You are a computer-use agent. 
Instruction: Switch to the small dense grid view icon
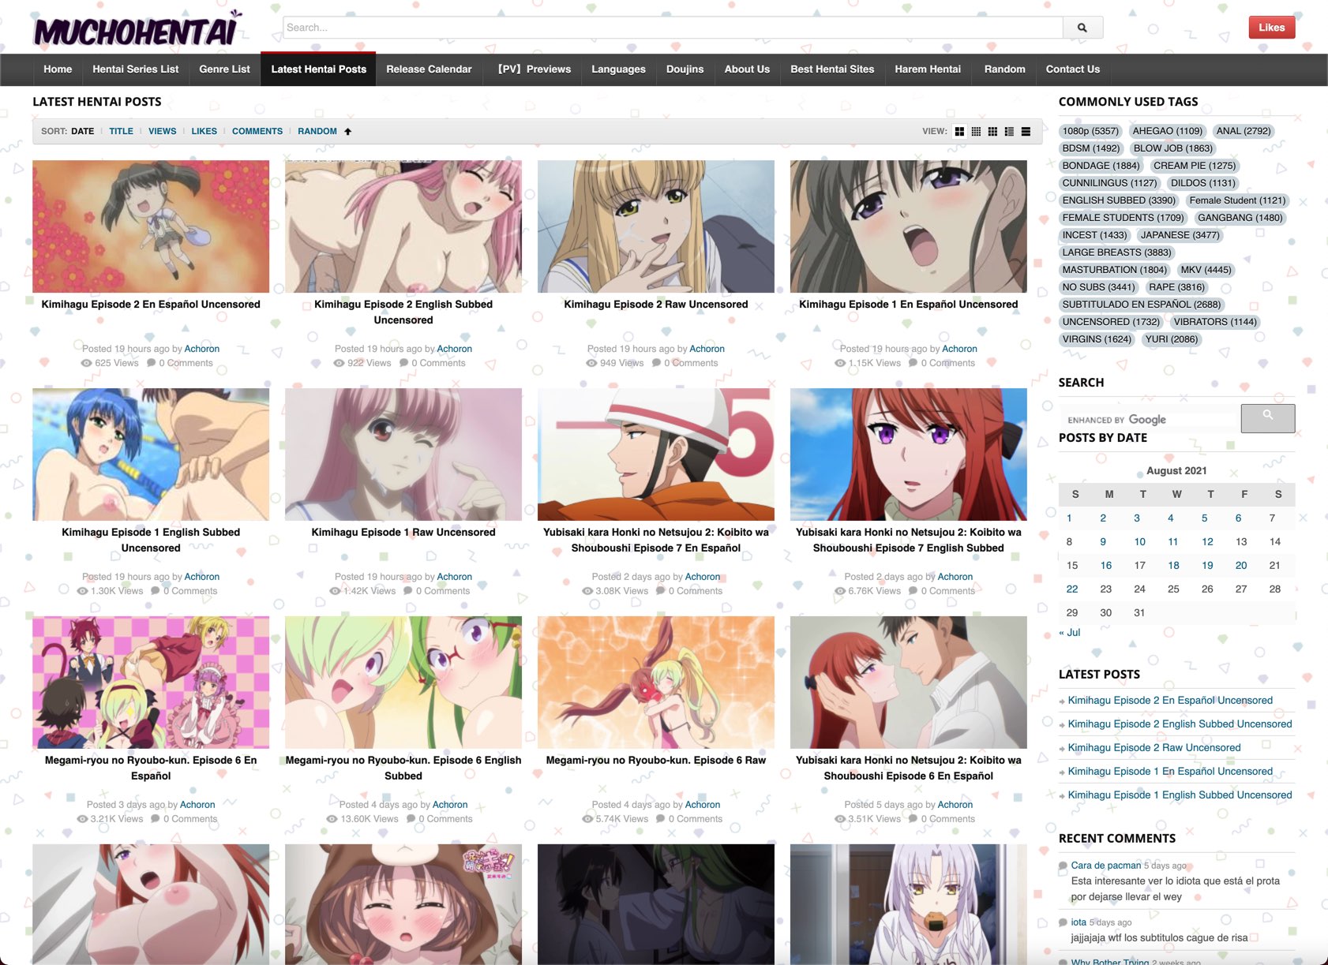click(976, 132)
